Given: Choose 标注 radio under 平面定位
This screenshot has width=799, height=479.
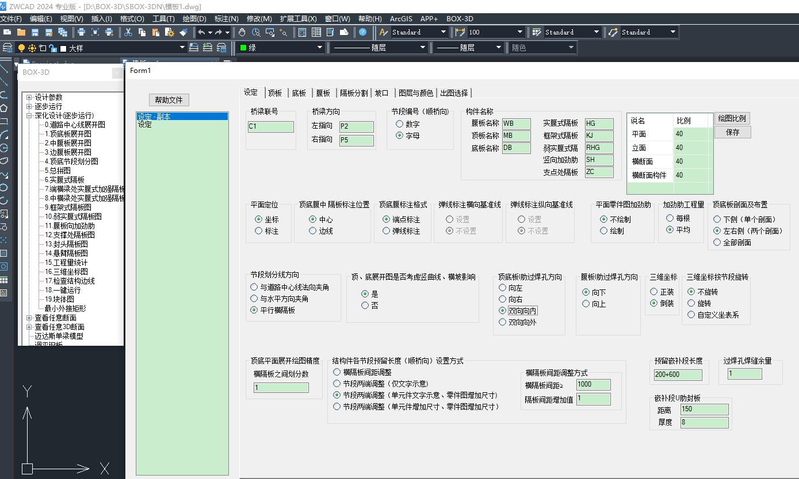Looking at the screenshot, I should pos(258,231).
